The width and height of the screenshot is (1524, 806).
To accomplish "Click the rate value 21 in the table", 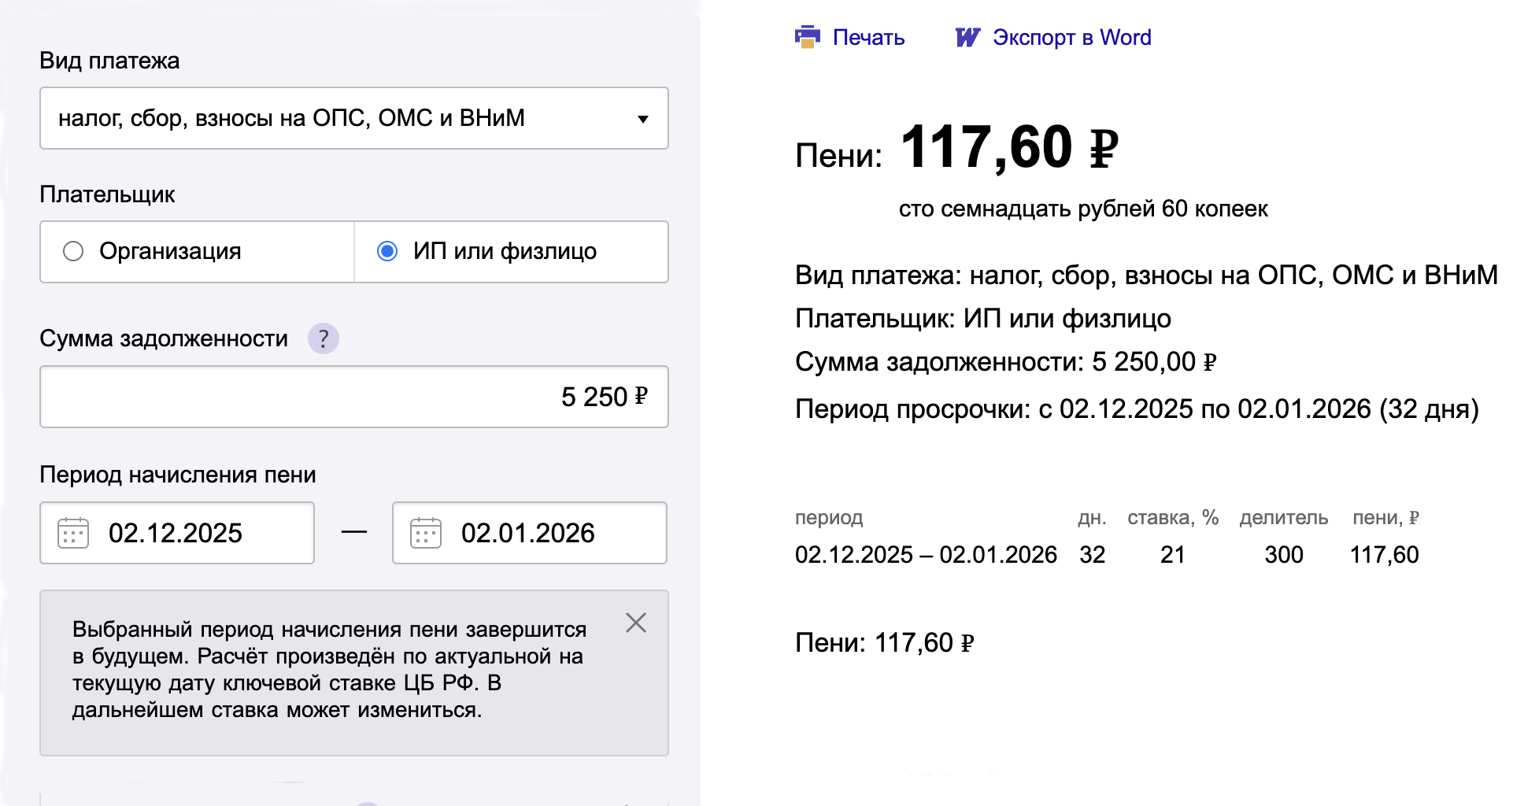I will point(1173,555).
